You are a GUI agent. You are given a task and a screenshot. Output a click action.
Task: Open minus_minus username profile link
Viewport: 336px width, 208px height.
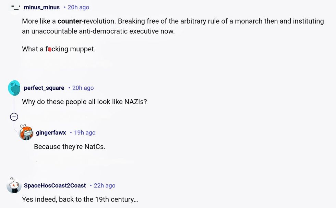[x=42, y=7]
